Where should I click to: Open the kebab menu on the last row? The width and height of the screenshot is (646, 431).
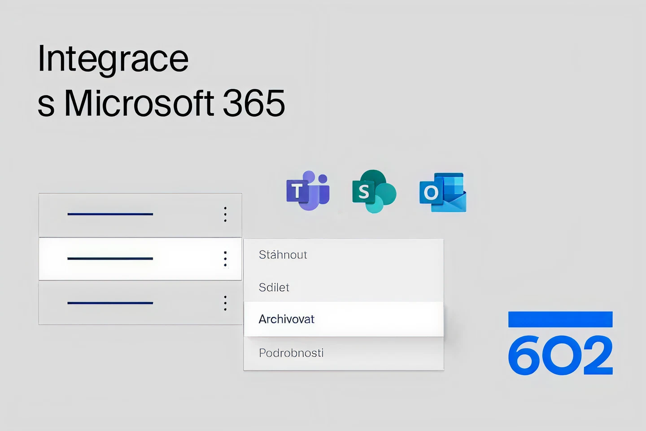(x=225, y=303)
